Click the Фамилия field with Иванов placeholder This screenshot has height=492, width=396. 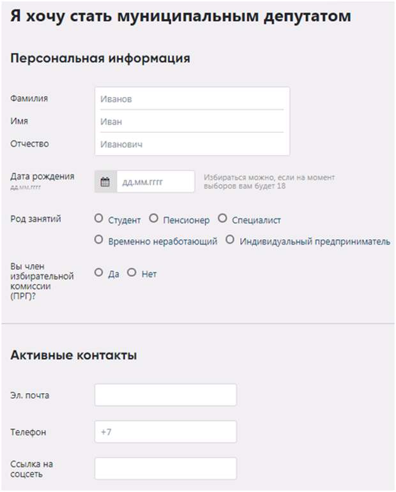click(x=192, y=99)
